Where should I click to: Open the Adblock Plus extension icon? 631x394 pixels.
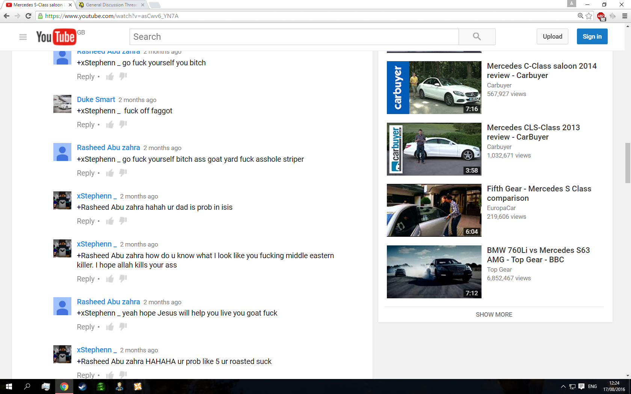pos(601,16)
